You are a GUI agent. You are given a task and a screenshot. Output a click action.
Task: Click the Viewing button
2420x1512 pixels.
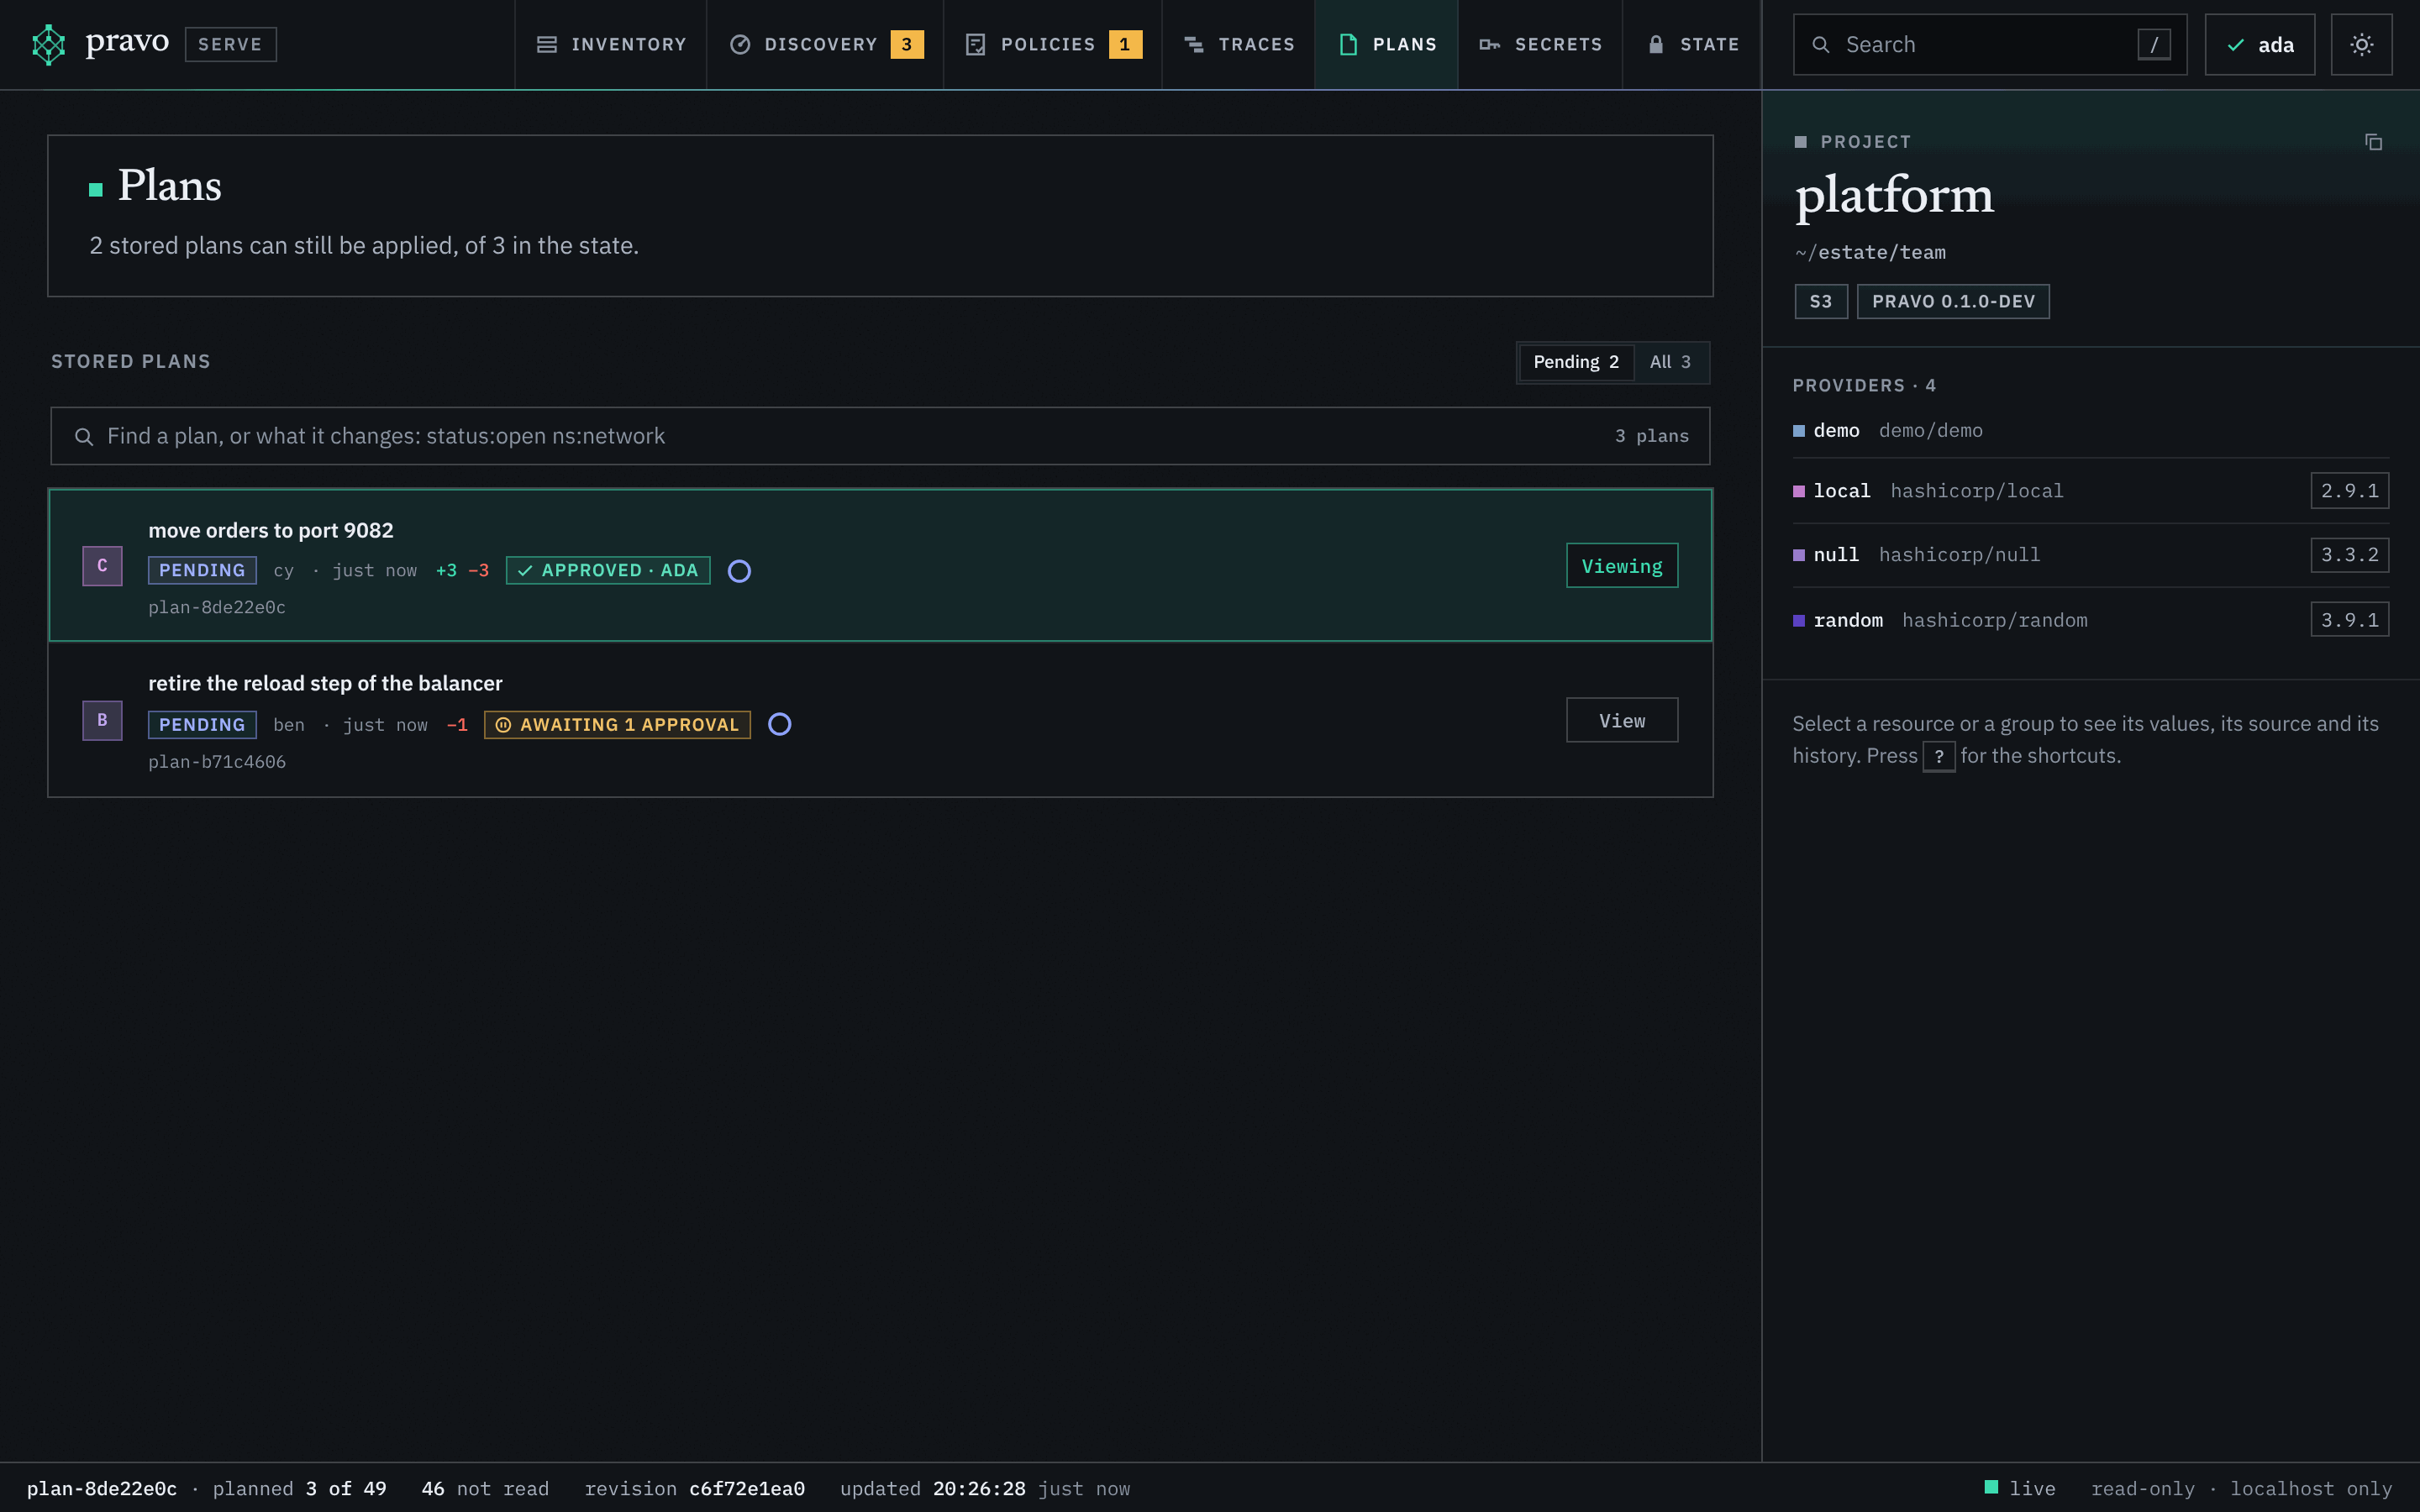coord(1622,566)
